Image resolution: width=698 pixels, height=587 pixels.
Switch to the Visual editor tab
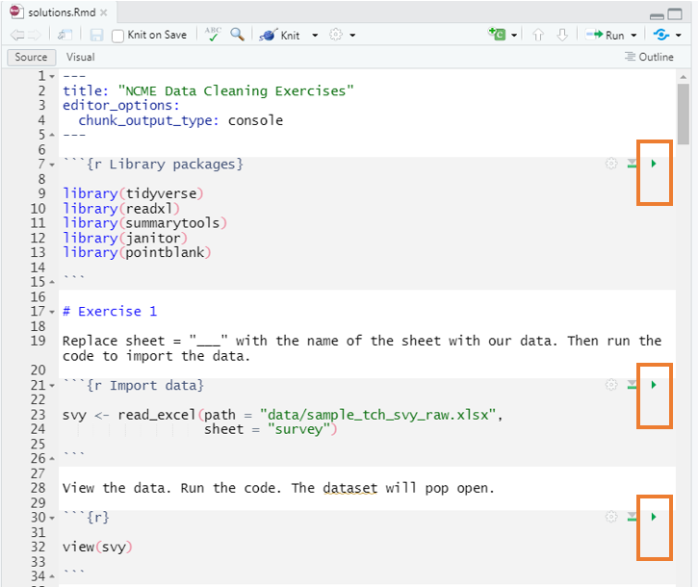(80, 57)
